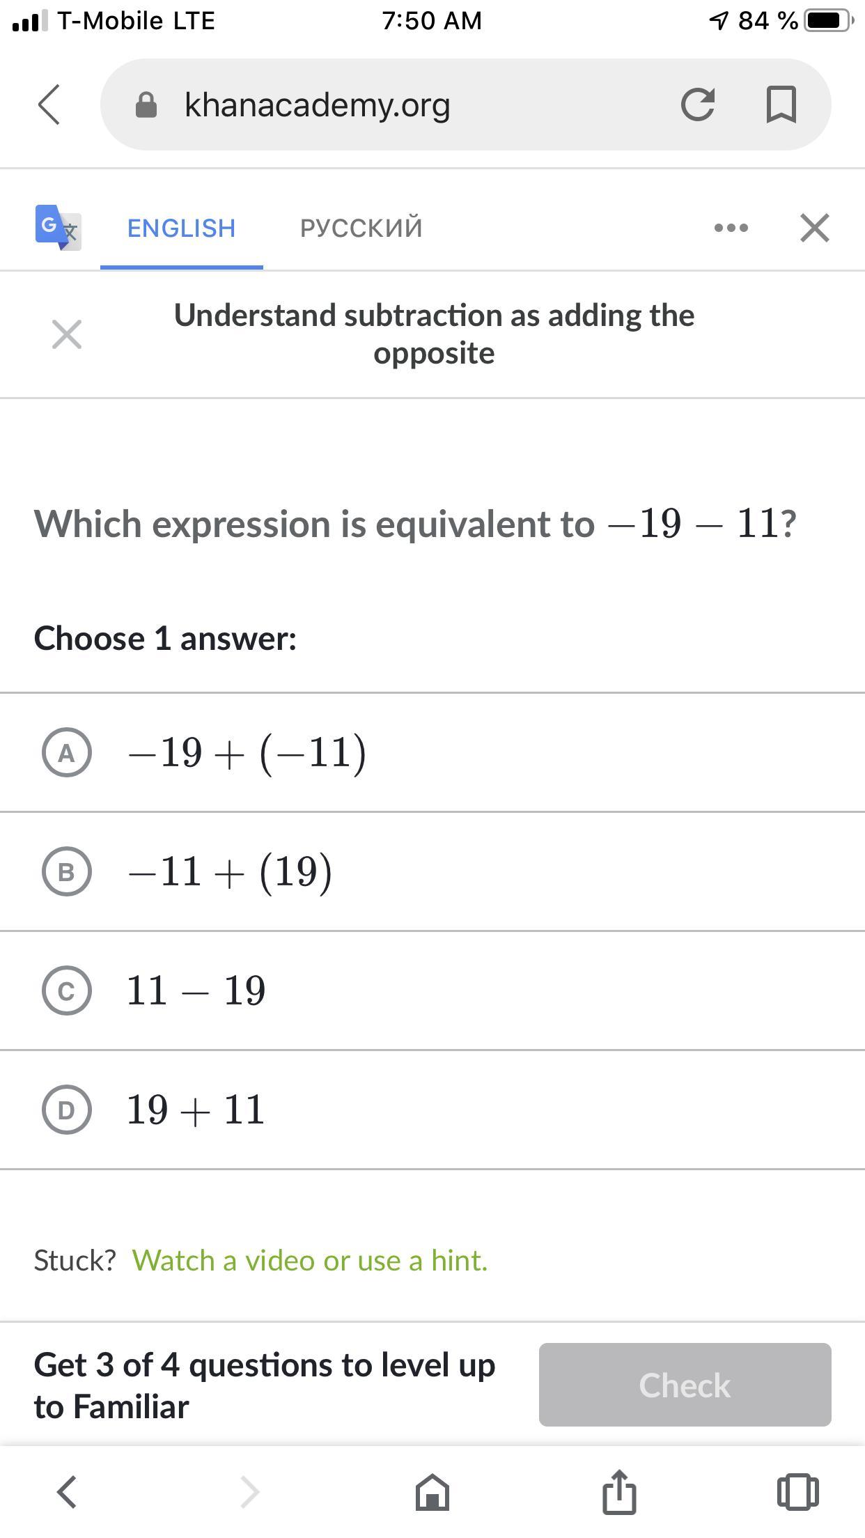
Task: Open Google Translate icon options
Action: [x=58, y=227]
